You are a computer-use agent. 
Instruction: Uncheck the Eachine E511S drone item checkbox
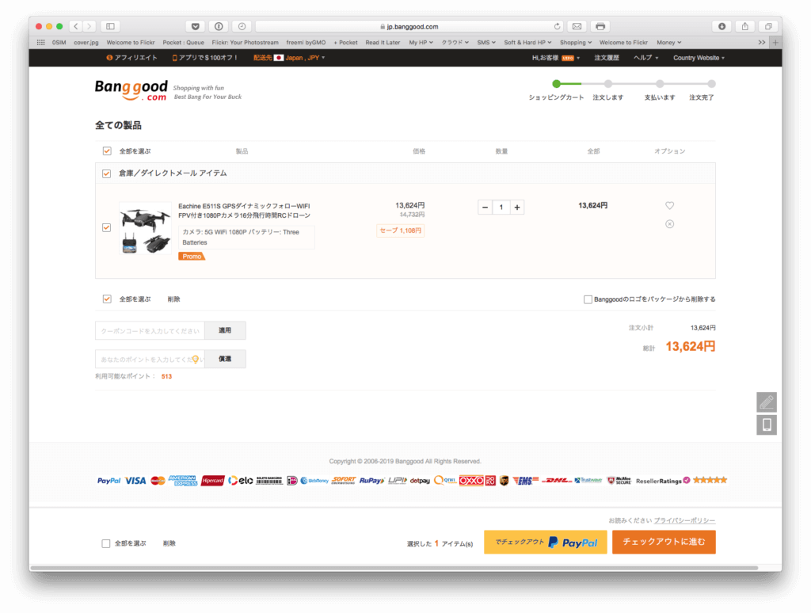tap(107, 228)
